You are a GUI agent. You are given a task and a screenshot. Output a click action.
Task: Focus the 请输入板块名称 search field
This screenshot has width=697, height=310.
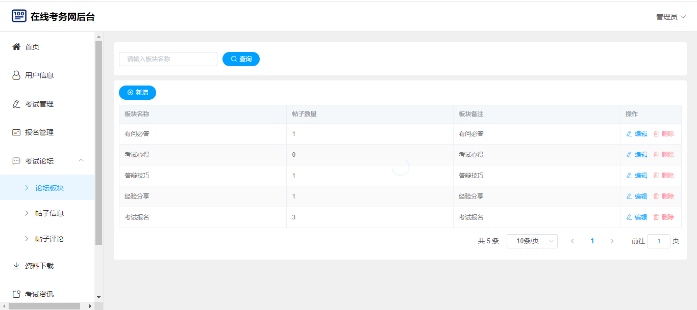[168, 59]
